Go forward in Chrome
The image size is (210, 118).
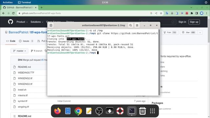pyautogui.click(x=8, y=13)
